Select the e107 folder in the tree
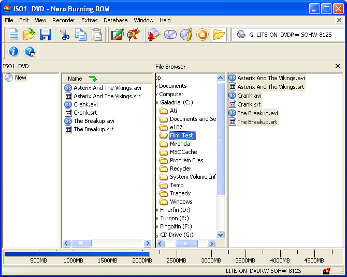The height and width of the screenshot is (277, 347). [x=171, y=127]
